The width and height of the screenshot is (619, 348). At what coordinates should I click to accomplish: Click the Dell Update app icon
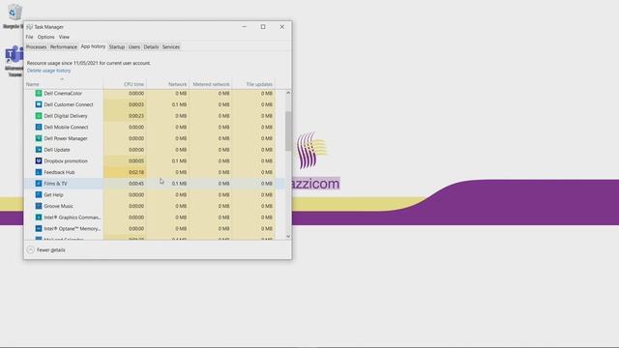(39, 150)
